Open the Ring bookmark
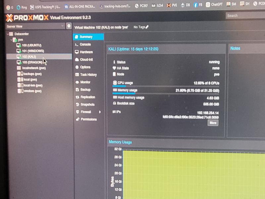Image resolution: width=265 pixels, height=199 pixels. [22, 7]
